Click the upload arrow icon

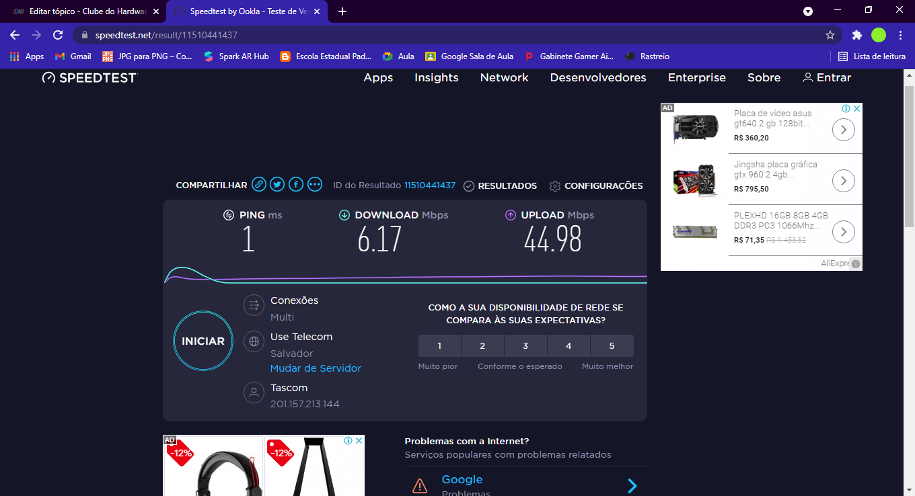(x=510, y=215)
